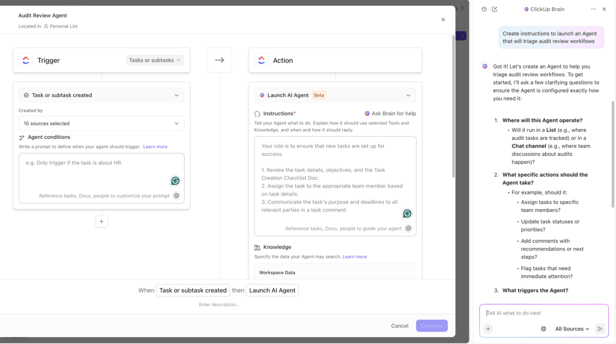Click the @ mention icon in Instructions field
The height and width of the screenshot is (344, 616).
408,228
